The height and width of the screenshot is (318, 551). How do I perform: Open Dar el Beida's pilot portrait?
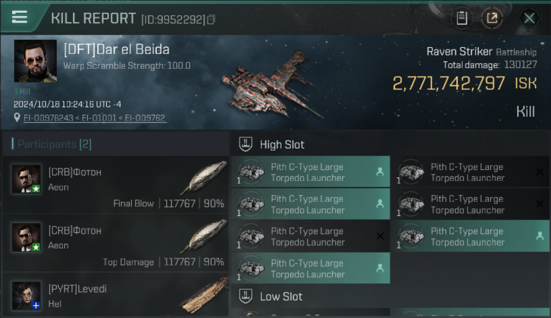[35, 61]
